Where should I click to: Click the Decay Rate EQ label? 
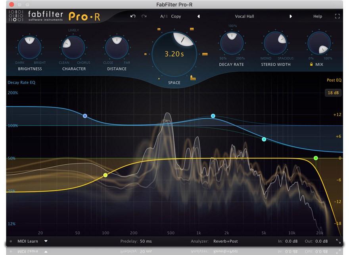point(21,82)
